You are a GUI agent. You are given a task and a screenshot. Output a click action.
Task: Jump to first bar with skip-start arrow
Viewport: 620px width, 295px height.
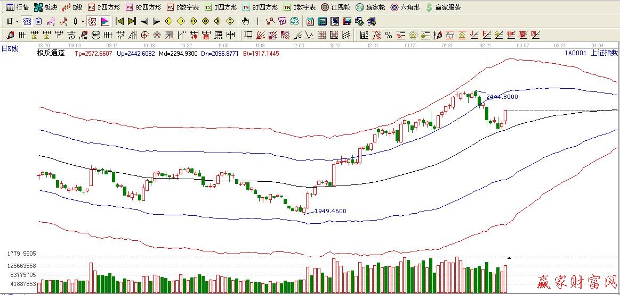(x=119, y=21)
